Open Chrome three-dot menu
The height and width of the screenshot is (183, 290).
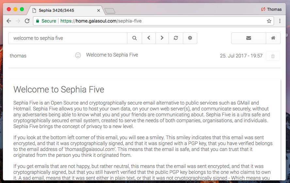tap(280, 21)
